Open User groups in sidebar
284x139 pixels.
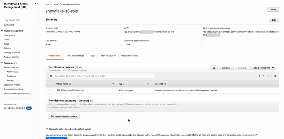click(9, 35)
